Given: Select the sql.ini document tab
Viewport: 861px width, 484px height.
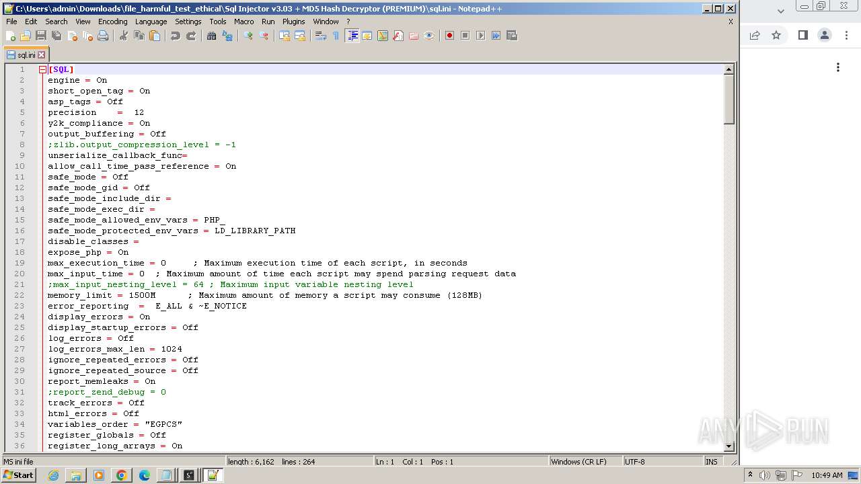Looking at the screenshot, I should click(x=26, y=55).
